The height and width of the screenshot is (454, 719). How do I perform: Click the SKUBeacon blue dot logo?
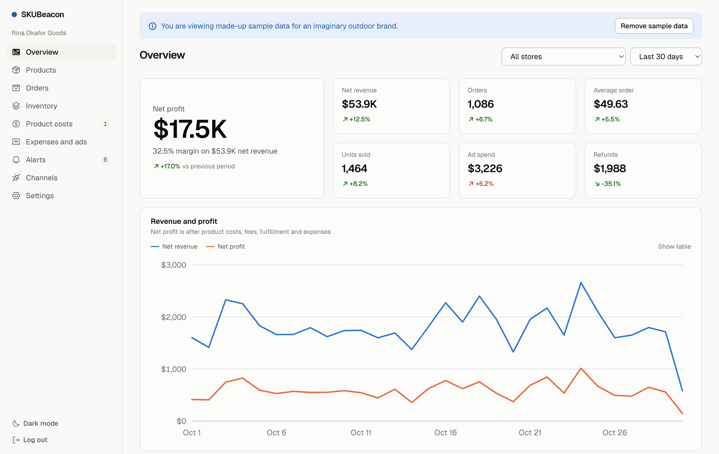tap(14, 14)
